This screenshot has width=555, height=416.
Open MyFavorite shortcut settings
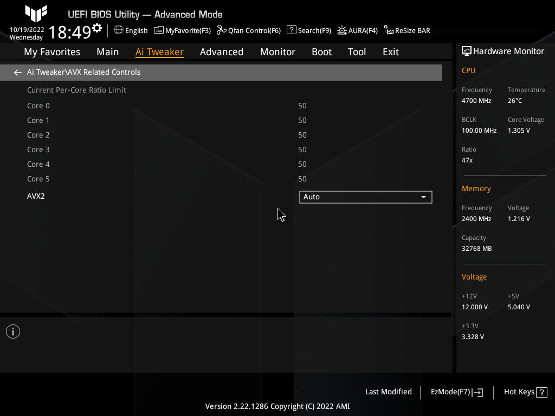[182, 30]
